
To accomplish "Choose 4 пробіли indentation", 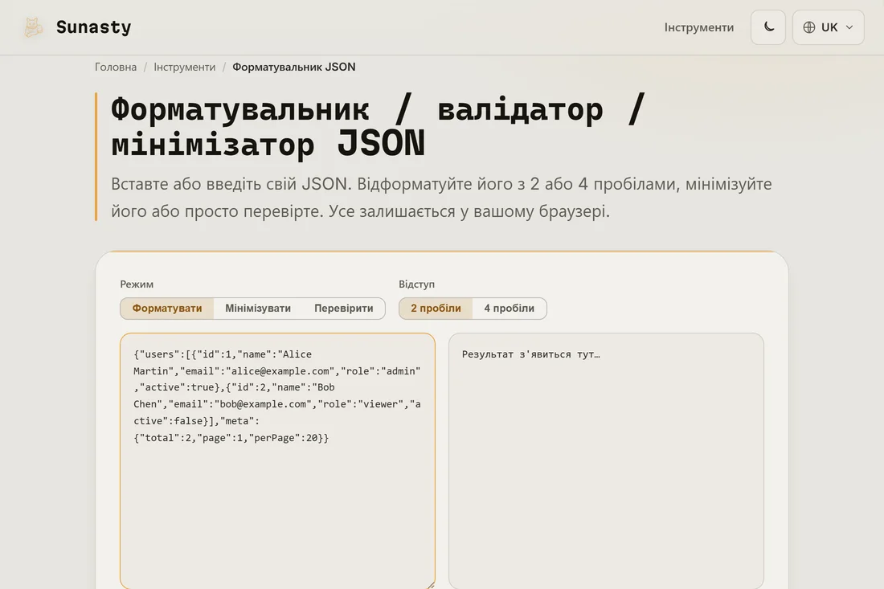I will click(509, 309).
